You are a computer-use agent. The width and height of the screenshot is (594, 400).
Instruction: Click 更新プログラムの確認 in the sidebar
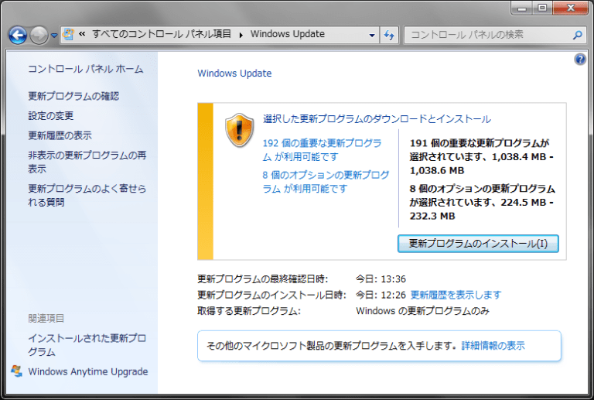pyautogui.click(x=73, y=96)
